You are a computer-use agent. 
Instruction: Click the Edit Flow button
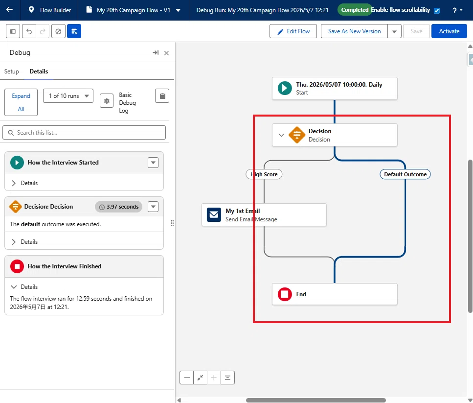(293, 31)
